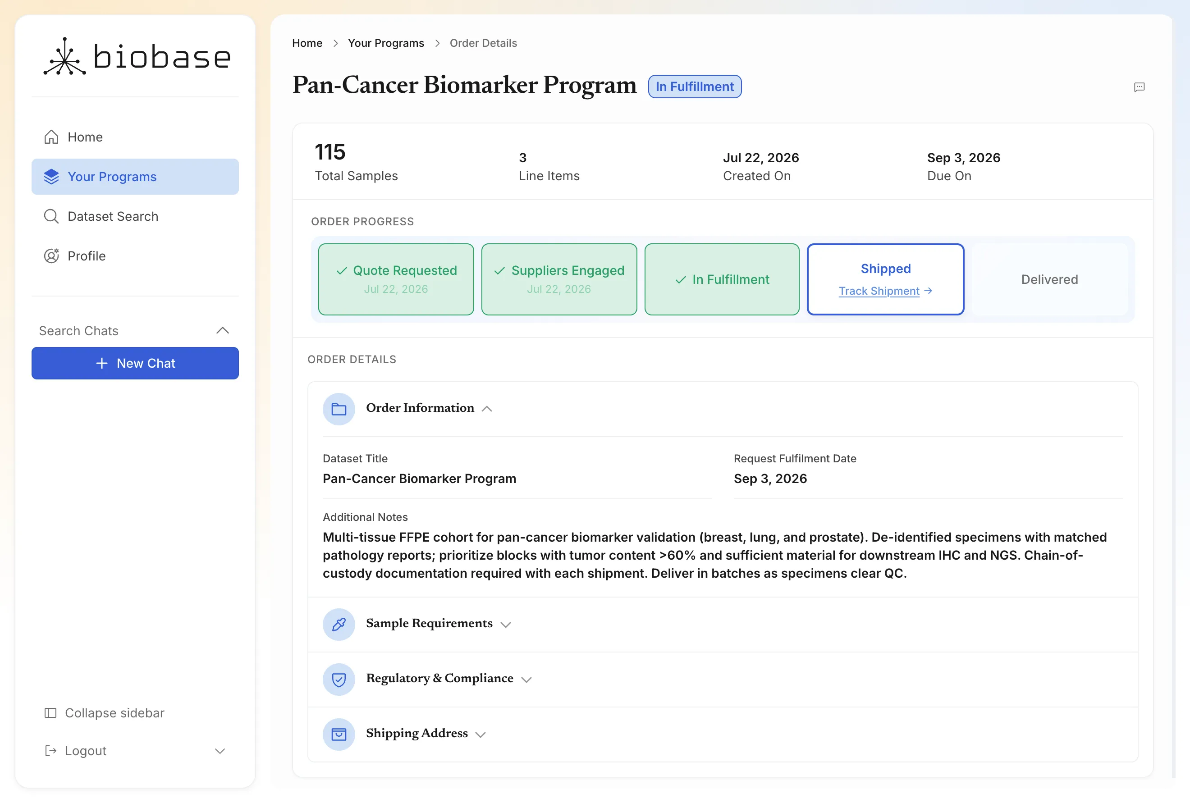Viewport: 1190px width, 803px height.
Task: Click Home in the breadcrumb
Action: pos(307,43)
